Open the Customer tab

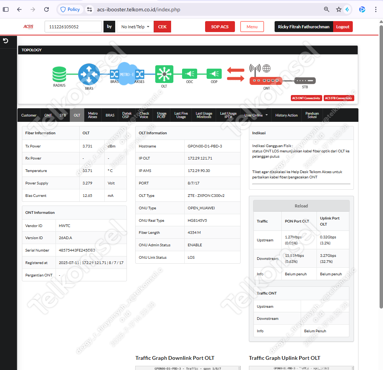pos(29,115)
